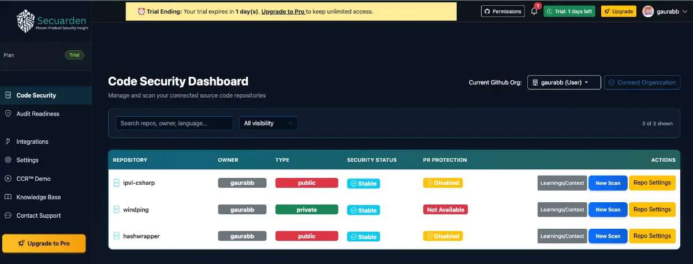The image size is (693, 264).
Task: Open Repo Settings for ipvl-csharp
Action: tap(651, 183)
